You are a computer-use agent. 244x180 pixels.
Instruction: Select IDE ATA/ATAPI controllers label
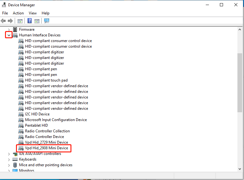click(40, 154)
